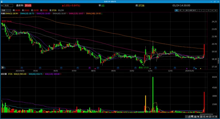This screenshot has width=220, height=119.
Task: Switch to 15-minute chart interval
Action: click(208, 10)
